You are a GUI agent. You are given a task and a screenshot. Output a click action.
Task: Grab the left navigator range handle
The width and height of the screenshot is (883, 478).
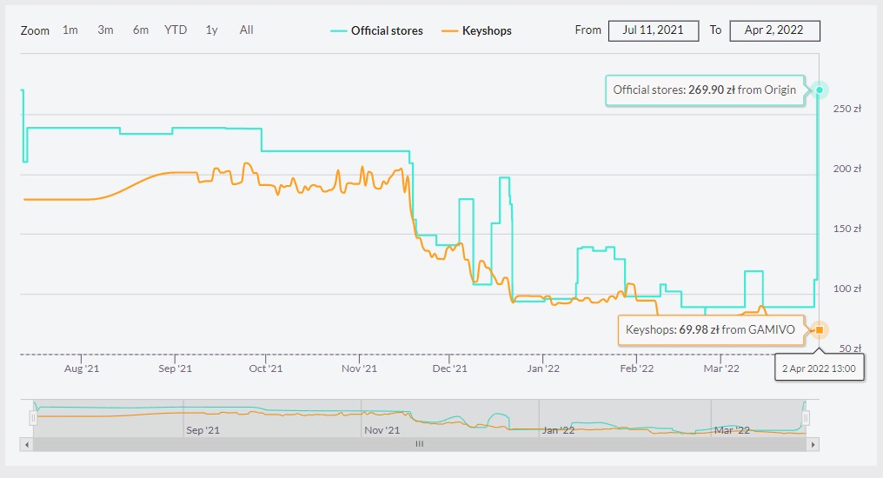pos(32,418)
